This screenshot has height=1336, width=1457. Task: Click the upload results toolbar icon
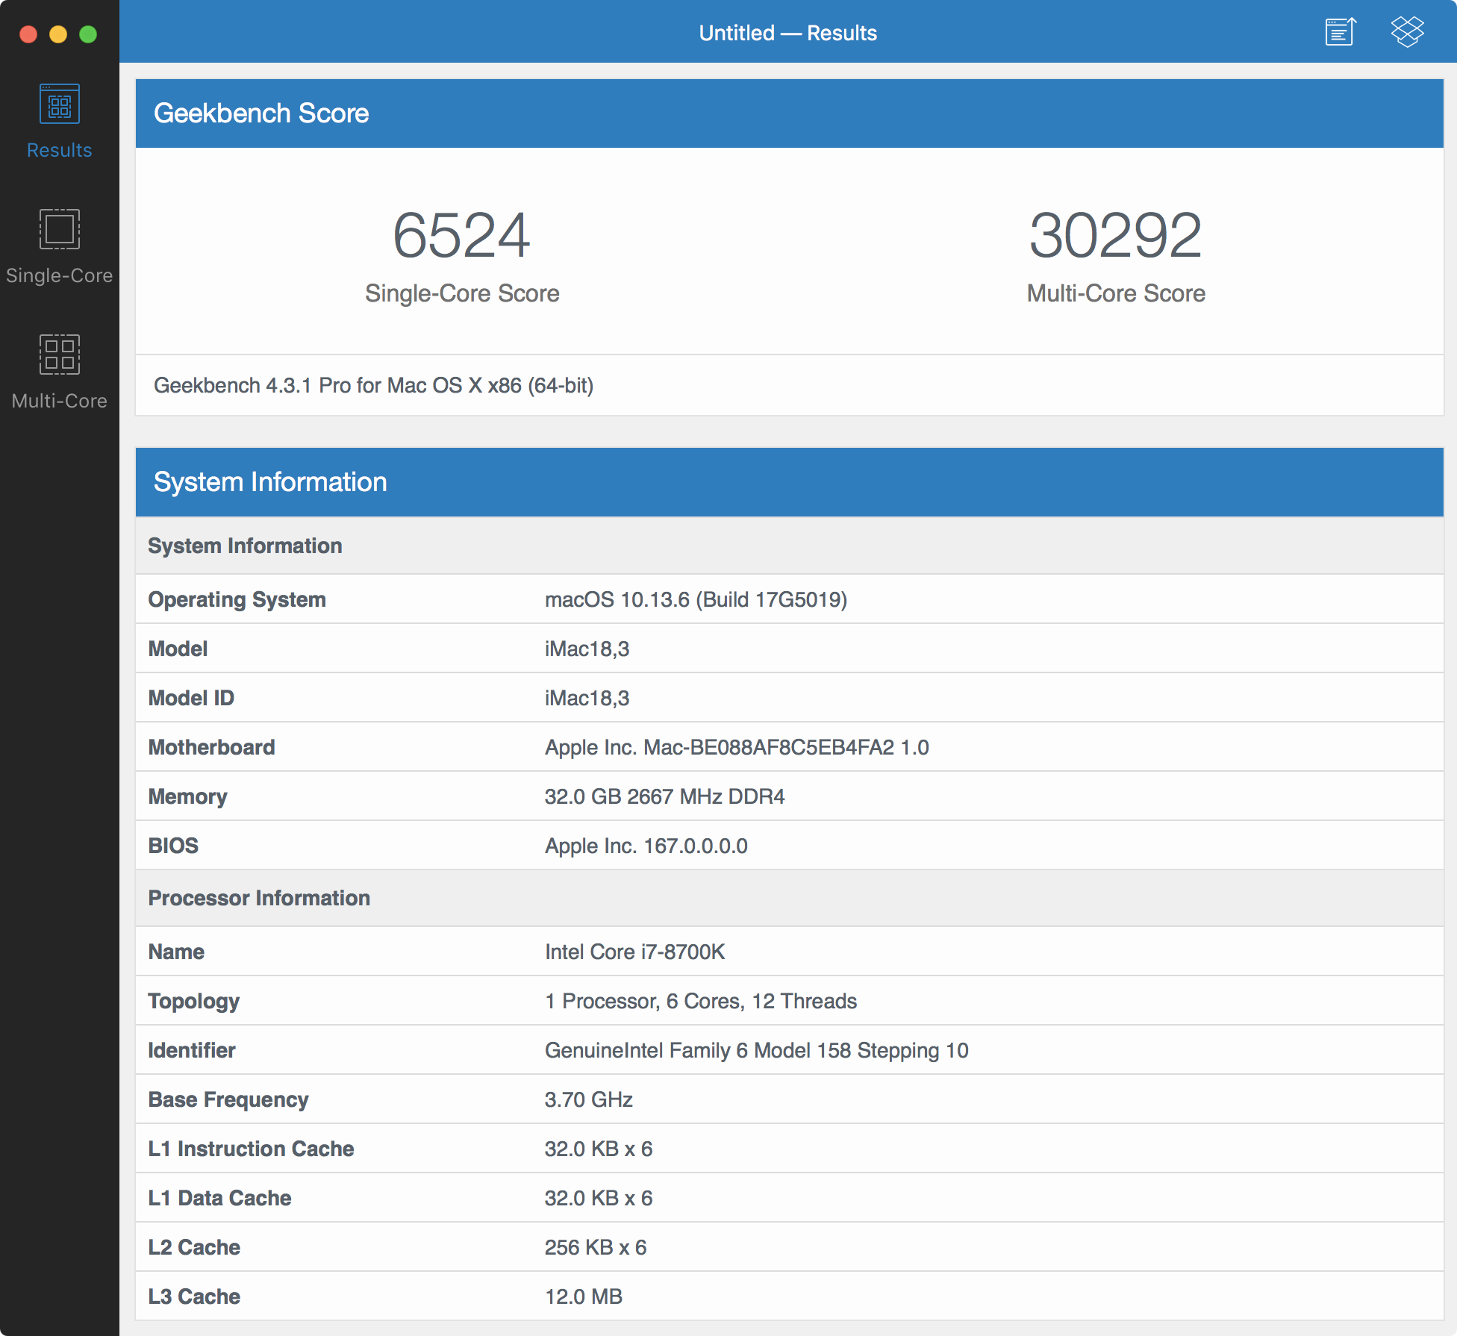pyautogui.click(x=1341, y=32)
